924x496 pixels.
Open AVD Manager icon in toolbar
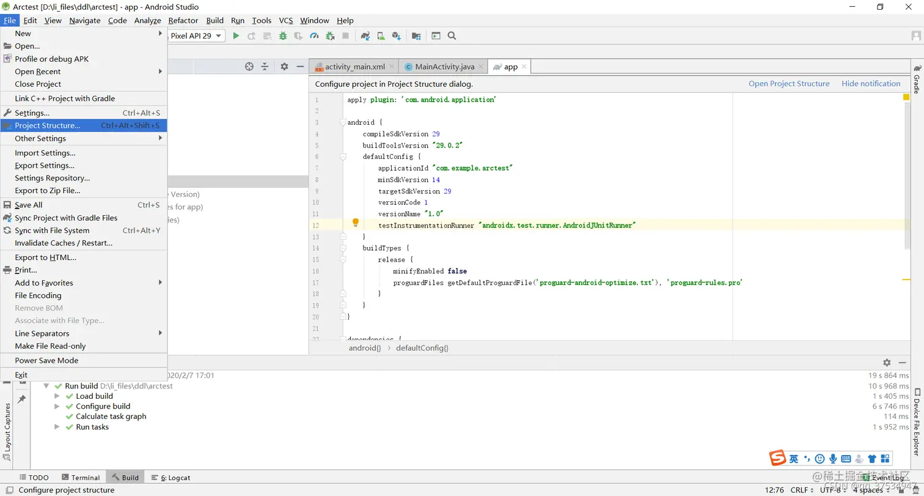(381, 36)
